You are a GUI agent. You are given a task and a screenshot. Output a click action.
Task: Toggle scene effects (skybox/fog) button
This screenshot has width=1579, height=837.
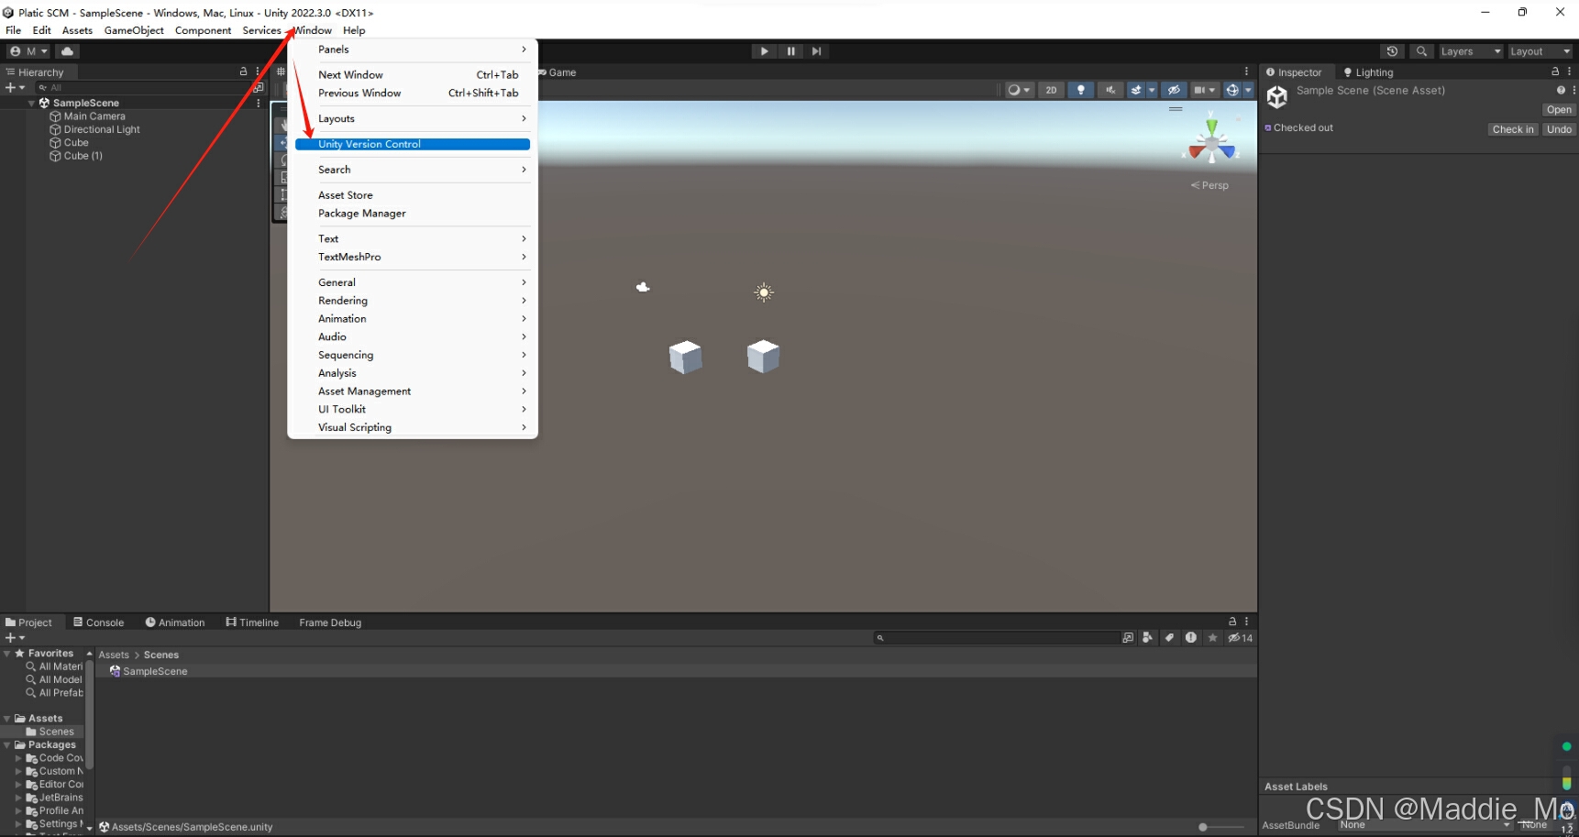(x=1136, y=90)
